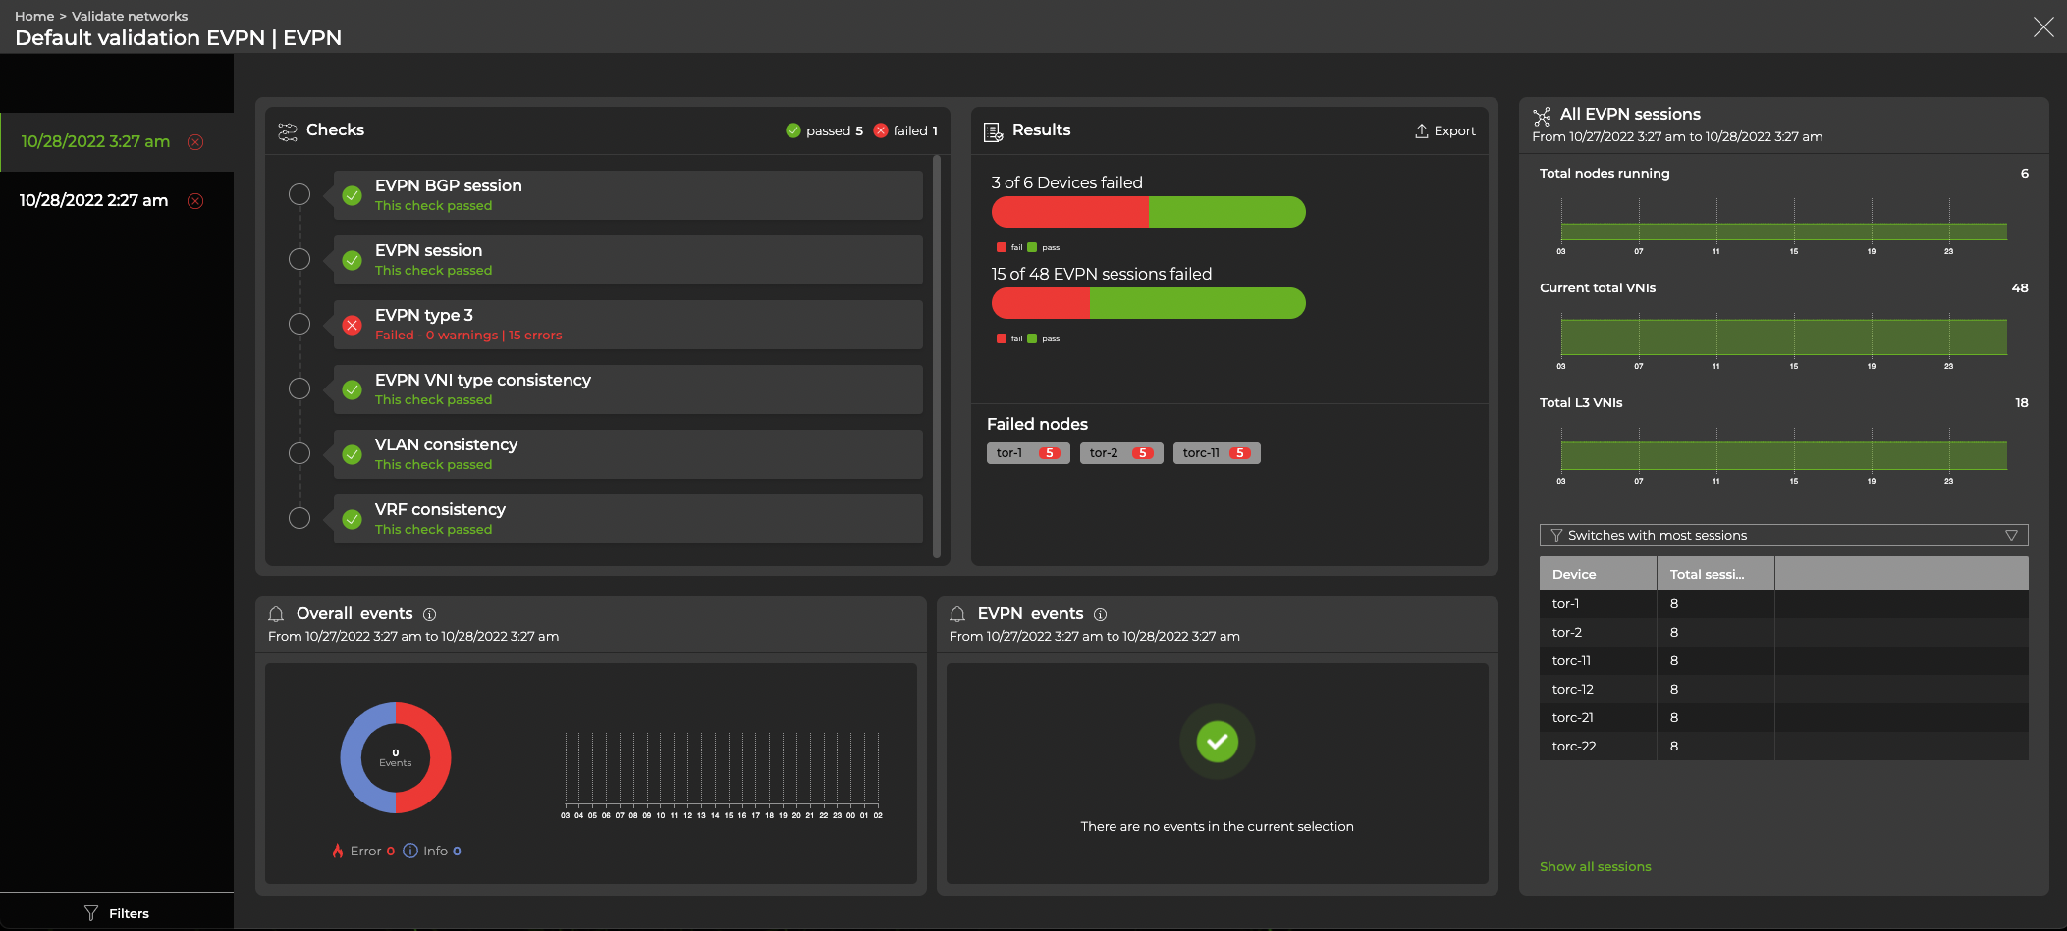Select the step circle beside EVPN BGP session
Screen dimensions: 2067x931
299,194
